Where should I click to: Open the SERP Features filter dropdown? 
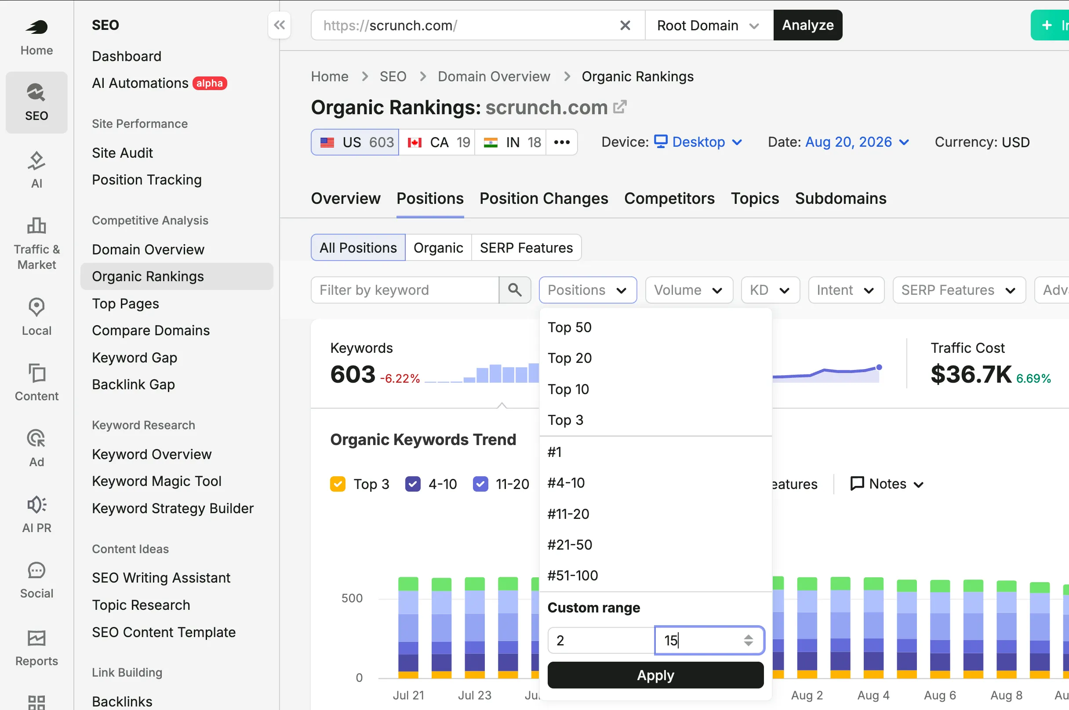(x=959, y=290)
